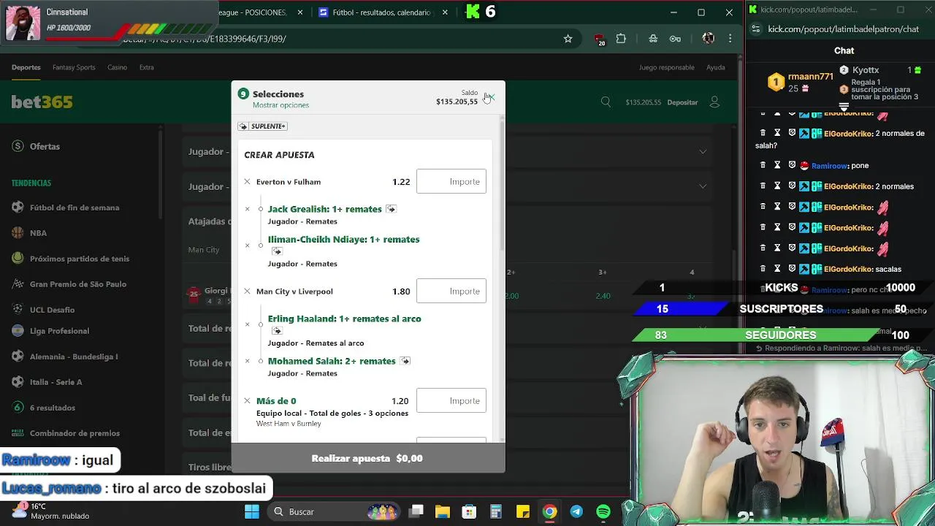
Task: Open the password key icon in Chrome
Action: 675,39
